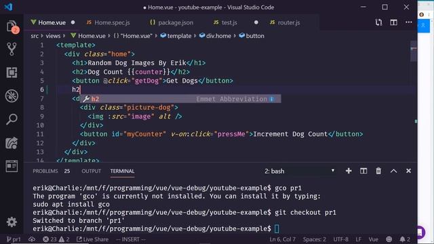Click the info icon on Emmet suggestion
434x244 pixels.
click(x=272, y=99)
